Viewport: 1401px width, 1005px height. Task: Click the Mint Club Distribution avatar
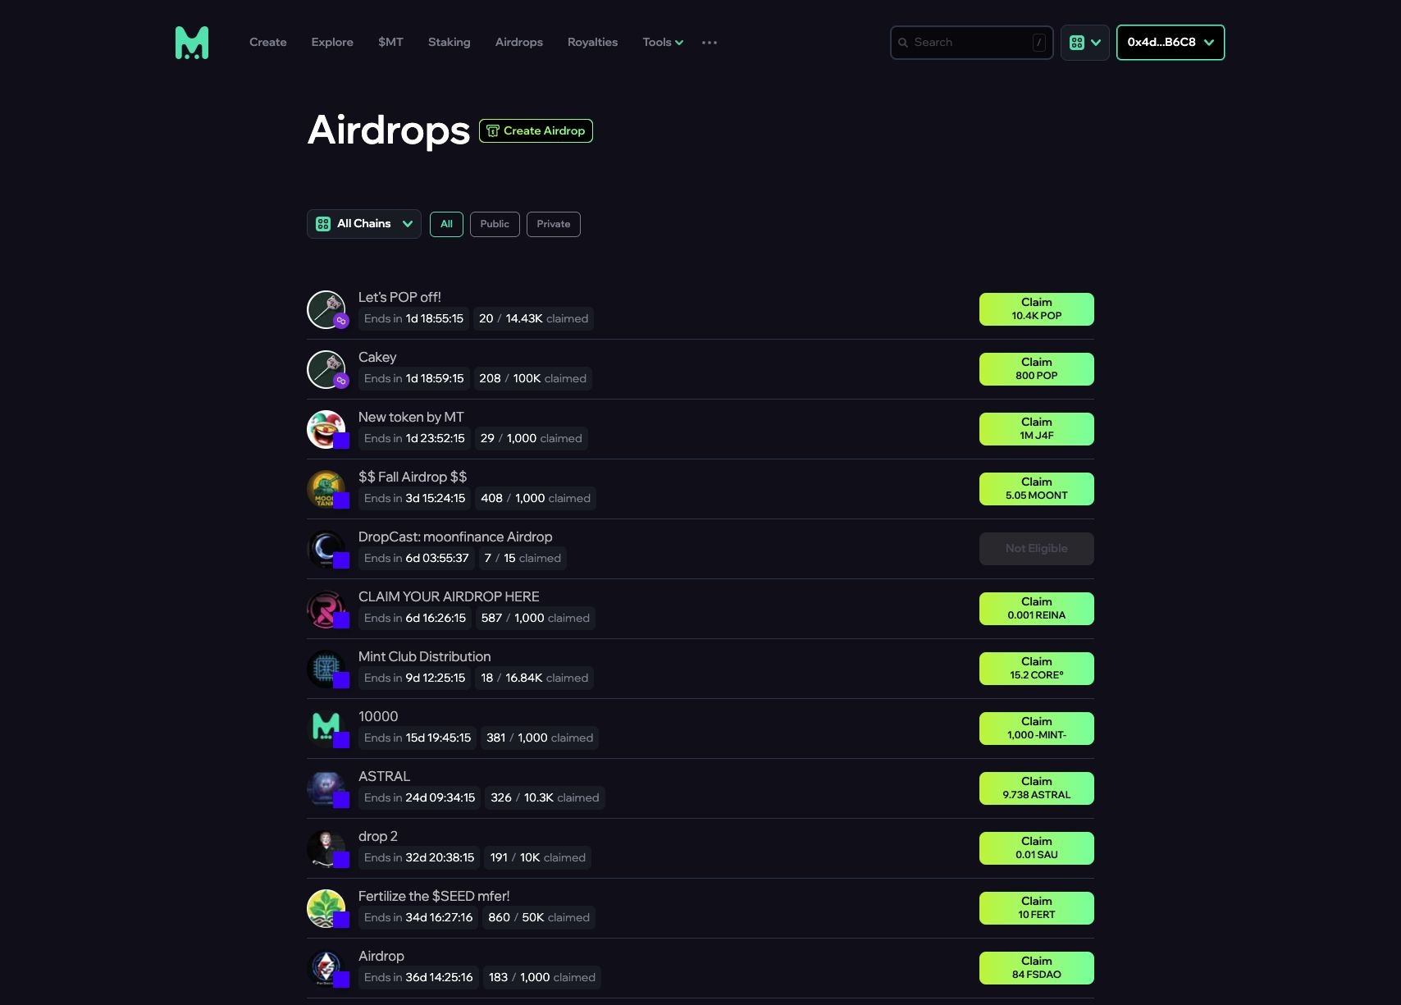pos(326,669)
